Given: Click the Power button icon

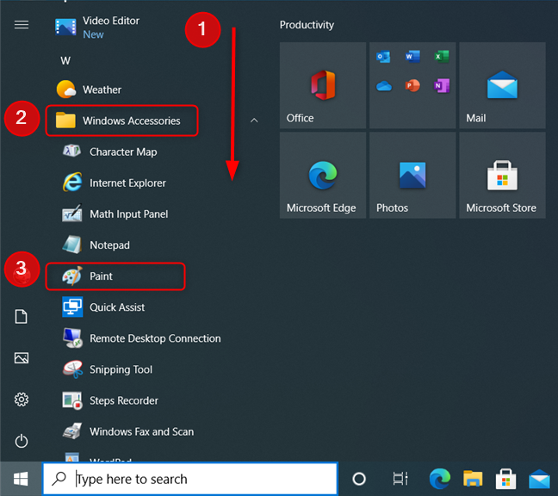Looking at the screenshot, I should click(x=22, y=441).
